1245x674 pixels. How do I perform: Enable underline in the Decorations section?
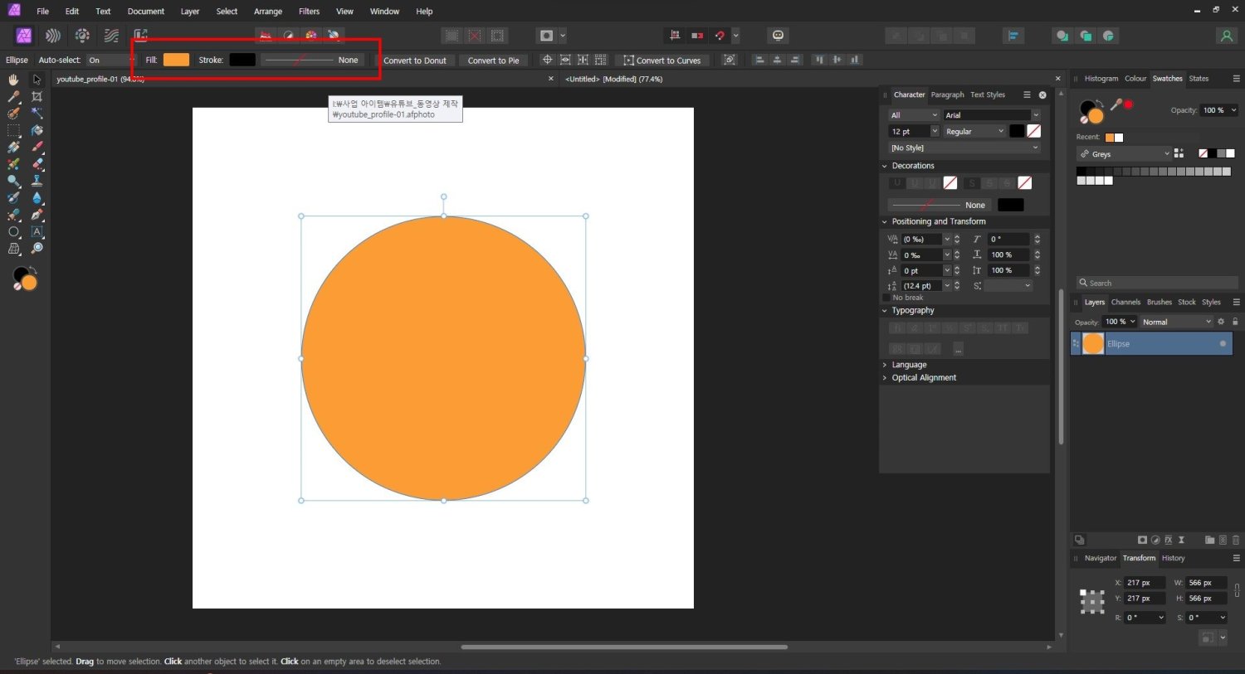point(896,182)
